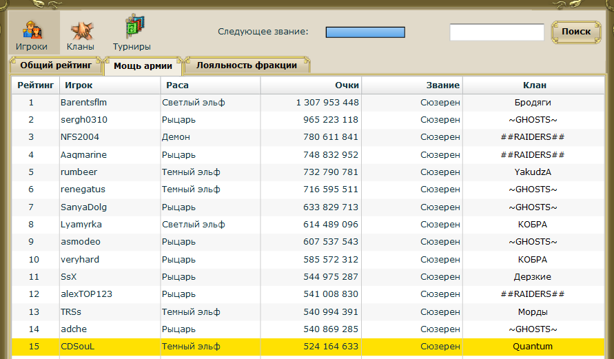
Task: Open the Лояльность фракции tab
Action: (x=247, y=65)
